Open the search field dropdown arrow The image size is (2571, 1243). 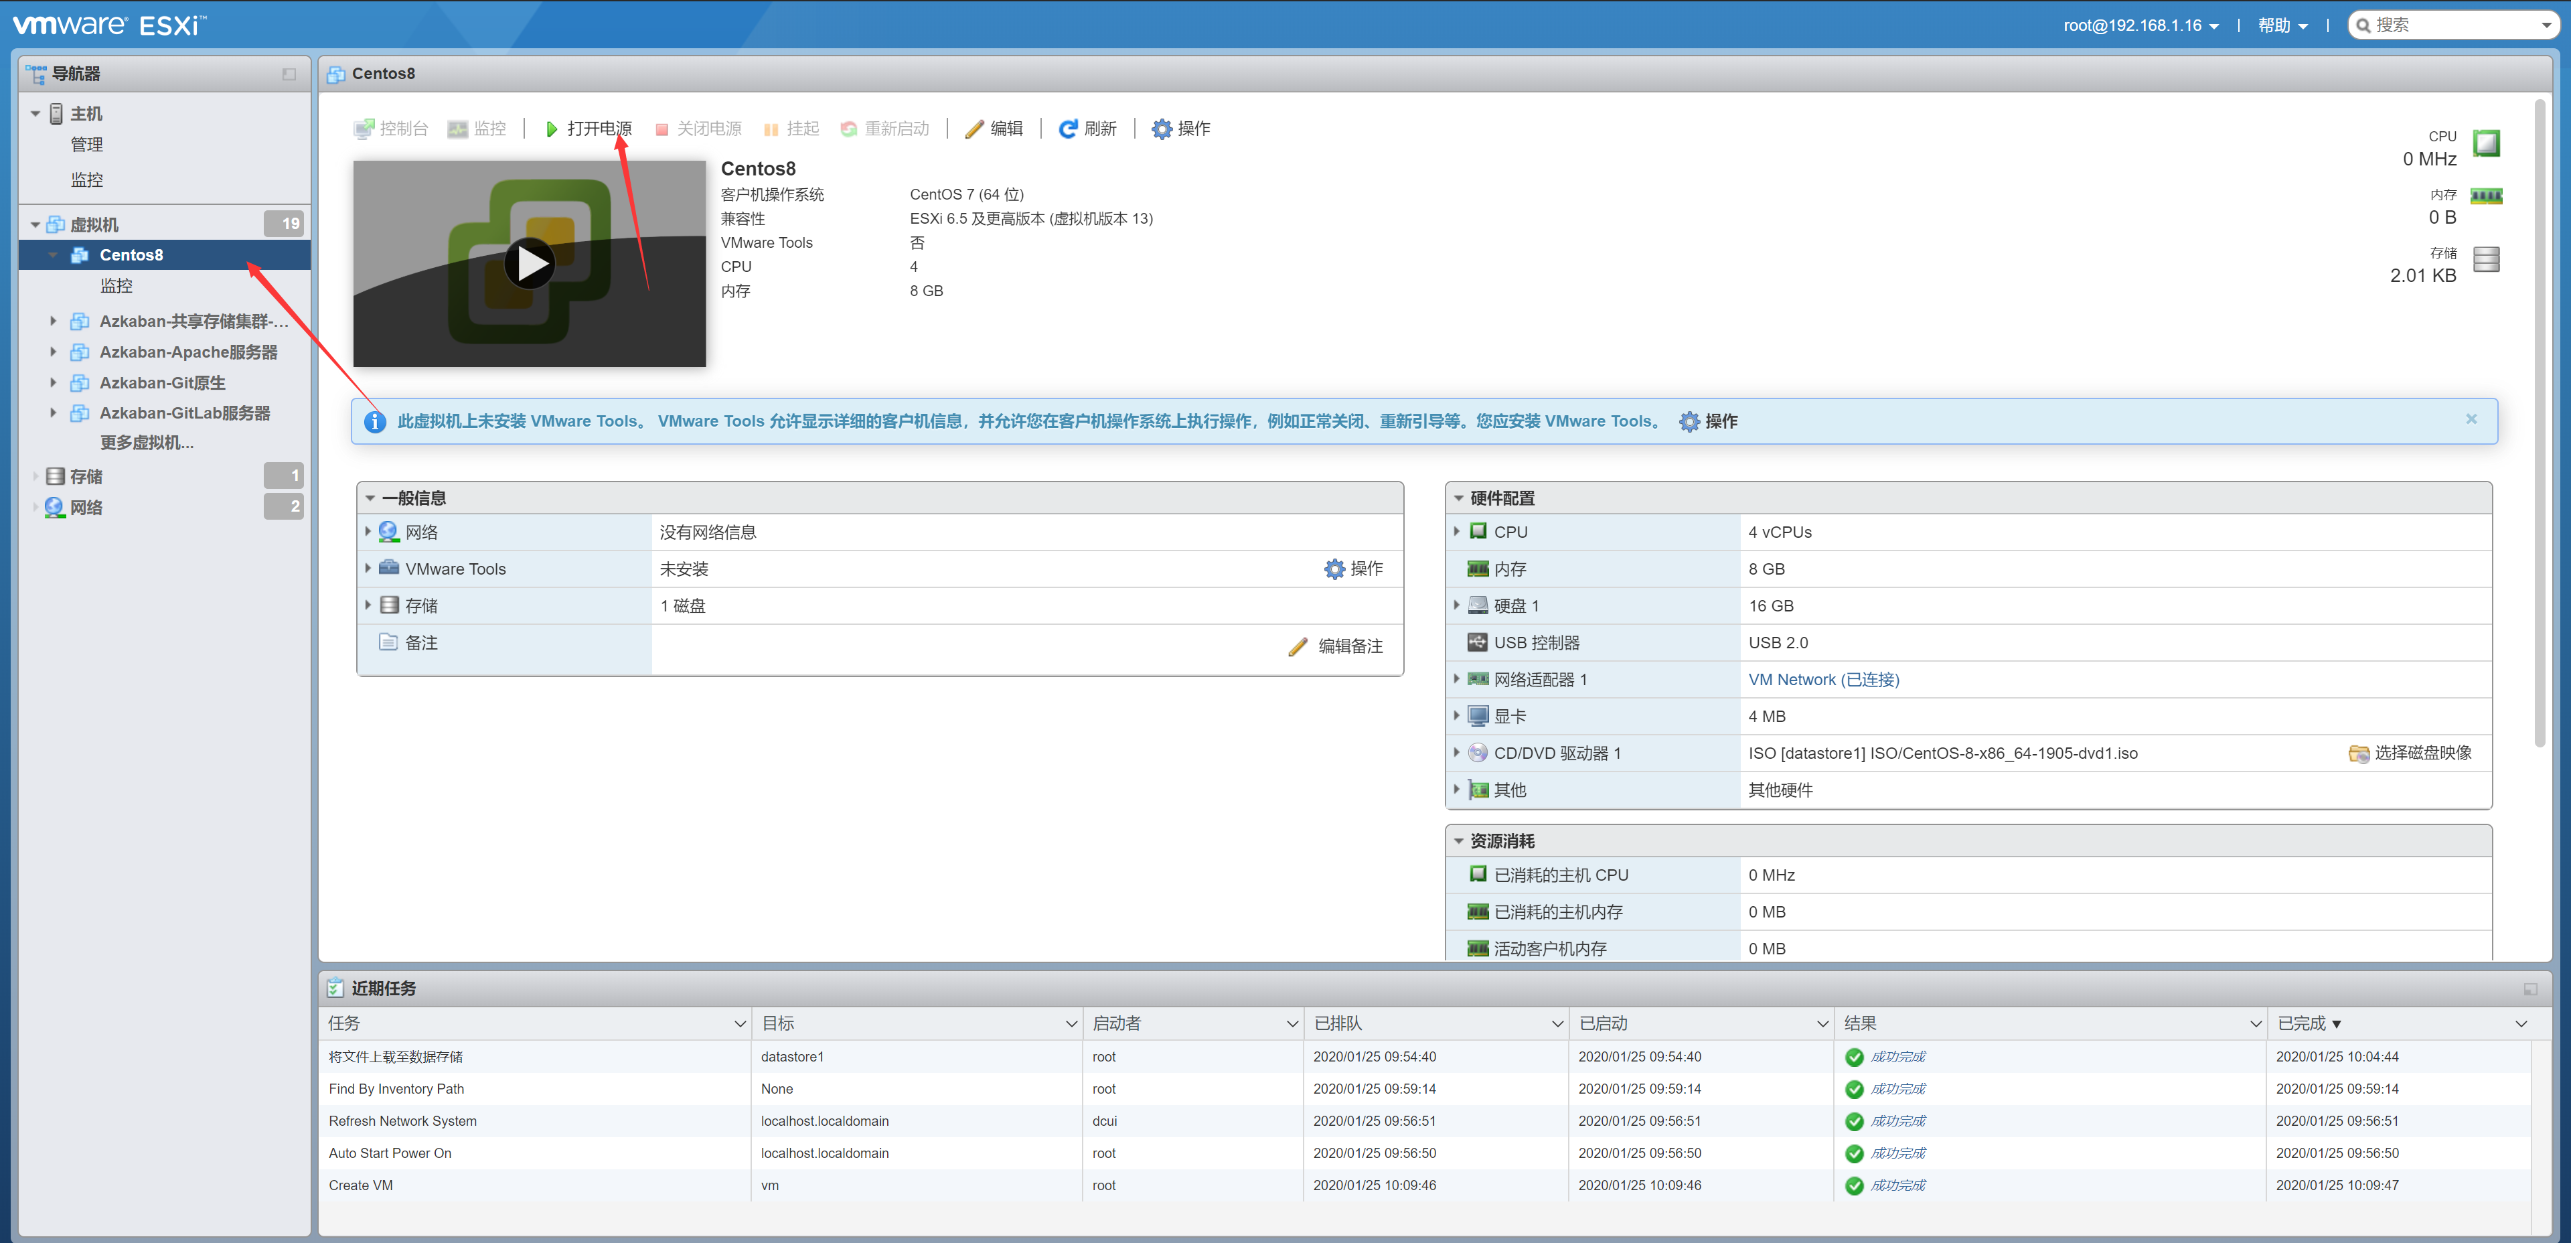(x=2547, y=26)
